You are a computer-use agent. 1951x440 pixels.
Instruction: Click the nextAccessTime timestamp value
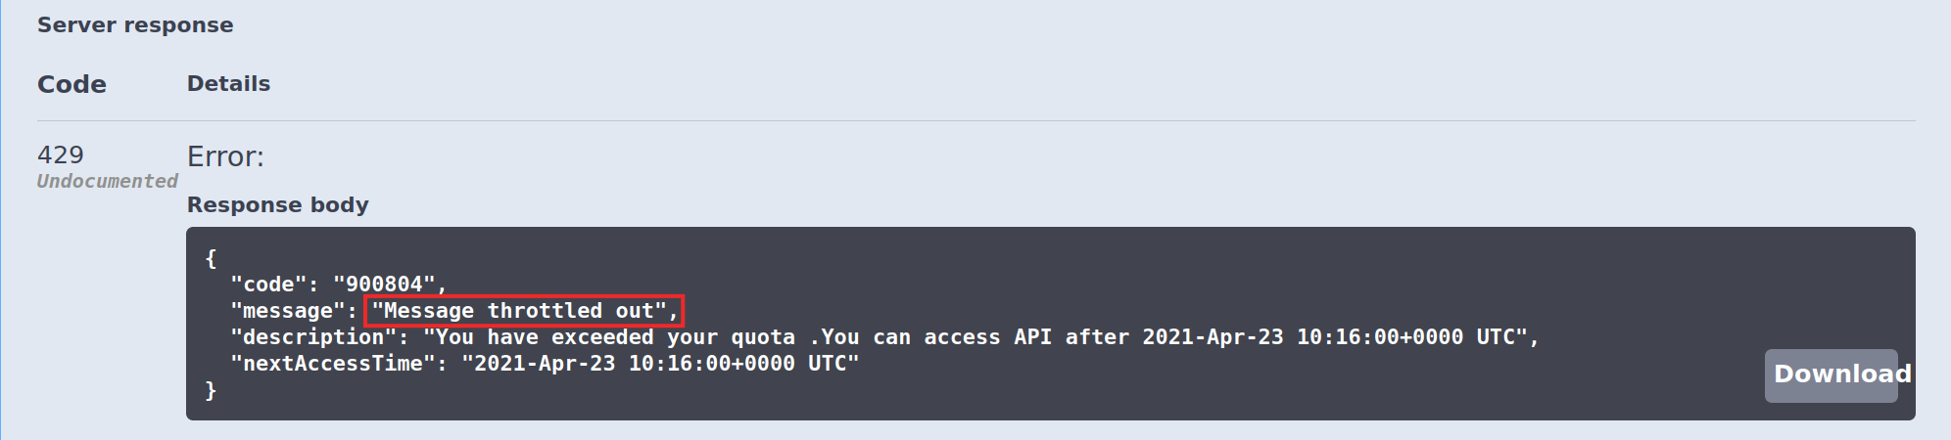(660, 364)
